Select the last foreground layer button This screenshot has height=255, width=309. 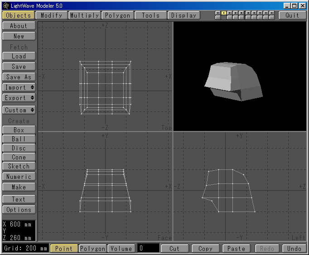[272, 13]
